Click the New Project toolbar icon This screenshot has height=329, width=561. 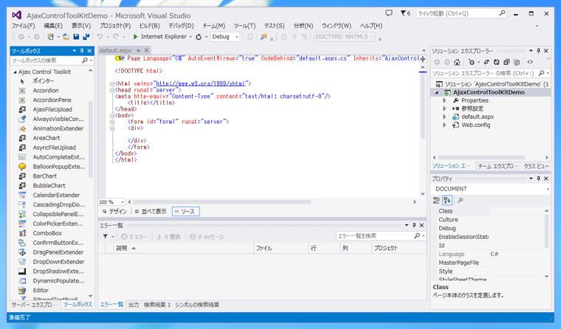[x=50, y=36]
